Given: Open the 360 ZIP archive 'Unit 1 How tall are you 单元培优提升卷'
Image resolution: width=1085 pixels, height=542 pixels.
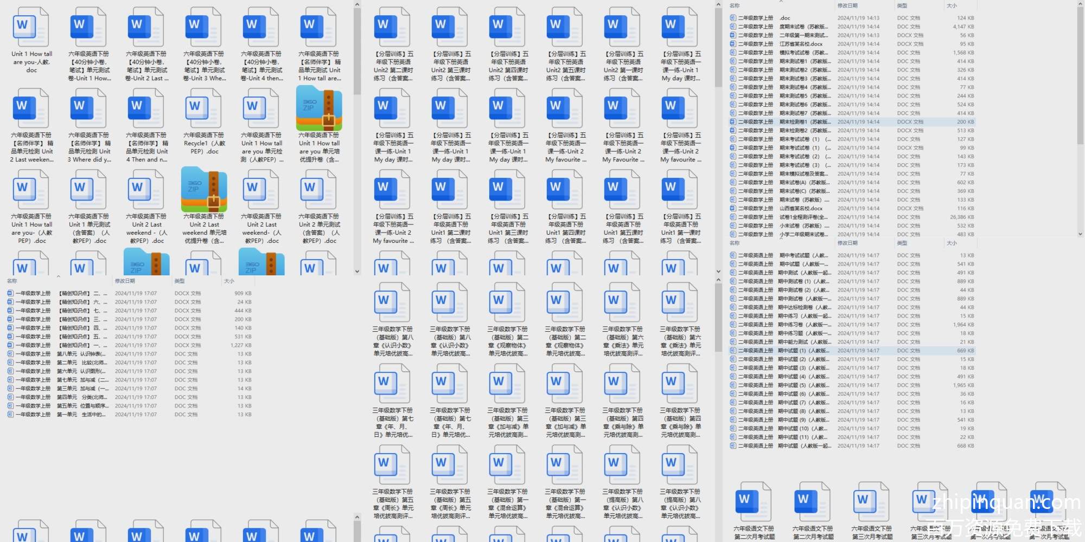Looking at the screenshot, I should coord(319,109).
